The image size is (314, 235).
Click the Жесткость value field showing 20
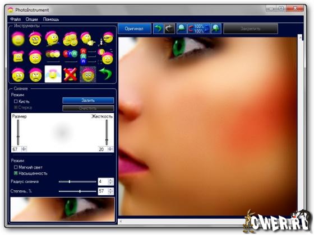click(x=103, y=149)
